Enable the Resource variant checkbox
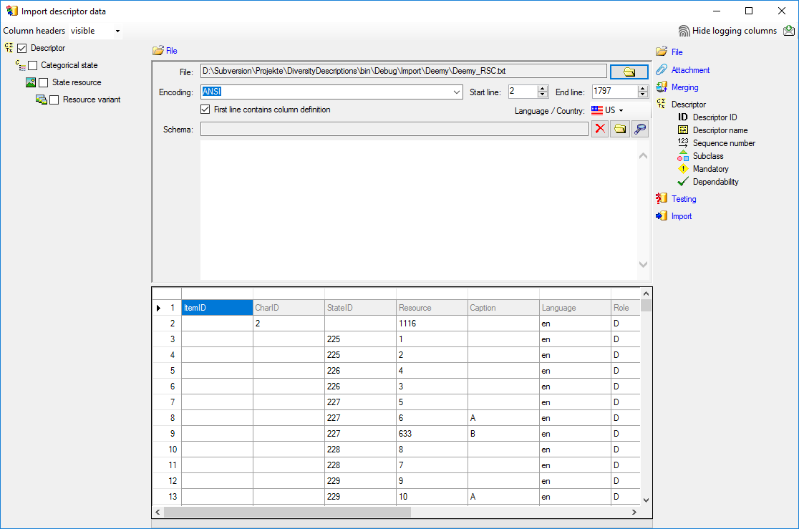Screen dimensions: 799x529 [x=54, y=100]
